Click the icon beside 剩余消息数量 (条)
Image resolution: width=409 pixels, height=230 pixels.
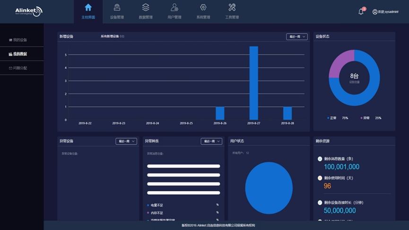coord(320,159)
